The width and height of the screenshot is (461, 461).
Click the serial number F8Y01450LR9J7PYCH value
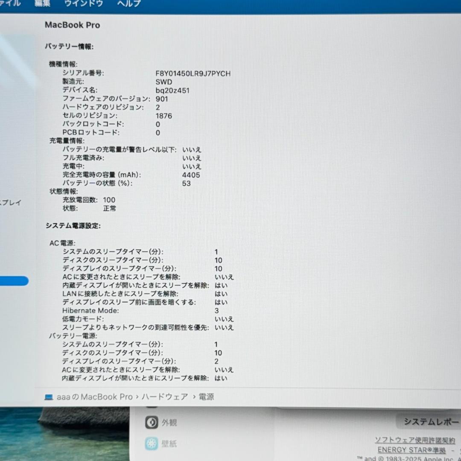193,73
